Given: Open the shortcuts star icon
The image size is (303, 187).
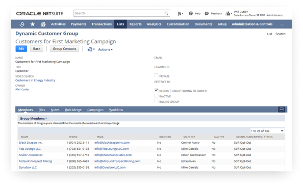Looking at the screenshot, I should click(x=33, y=24).
